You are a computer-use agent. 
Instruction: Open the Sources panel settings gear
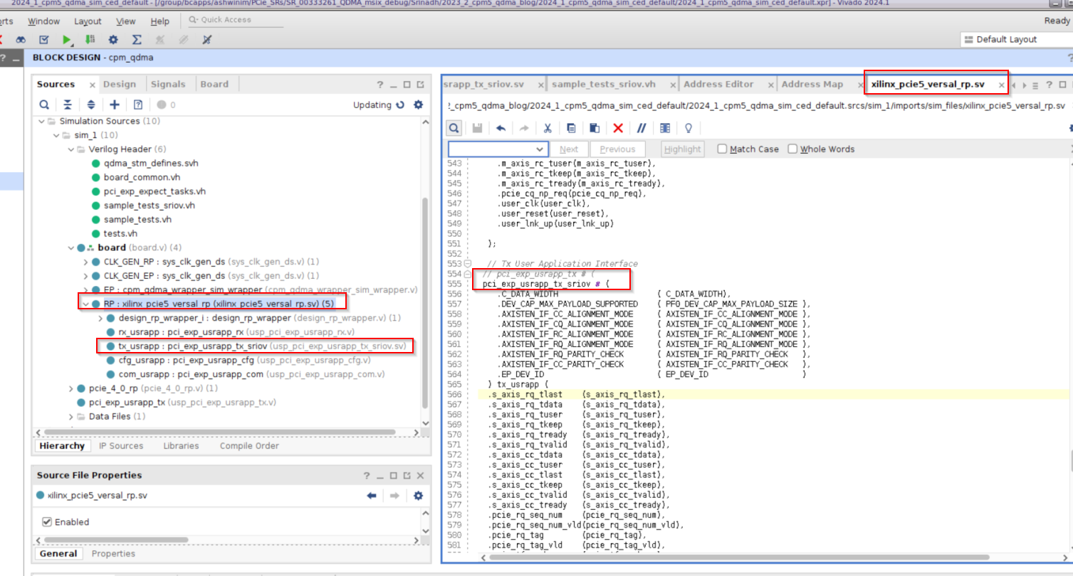pos(418,105)
